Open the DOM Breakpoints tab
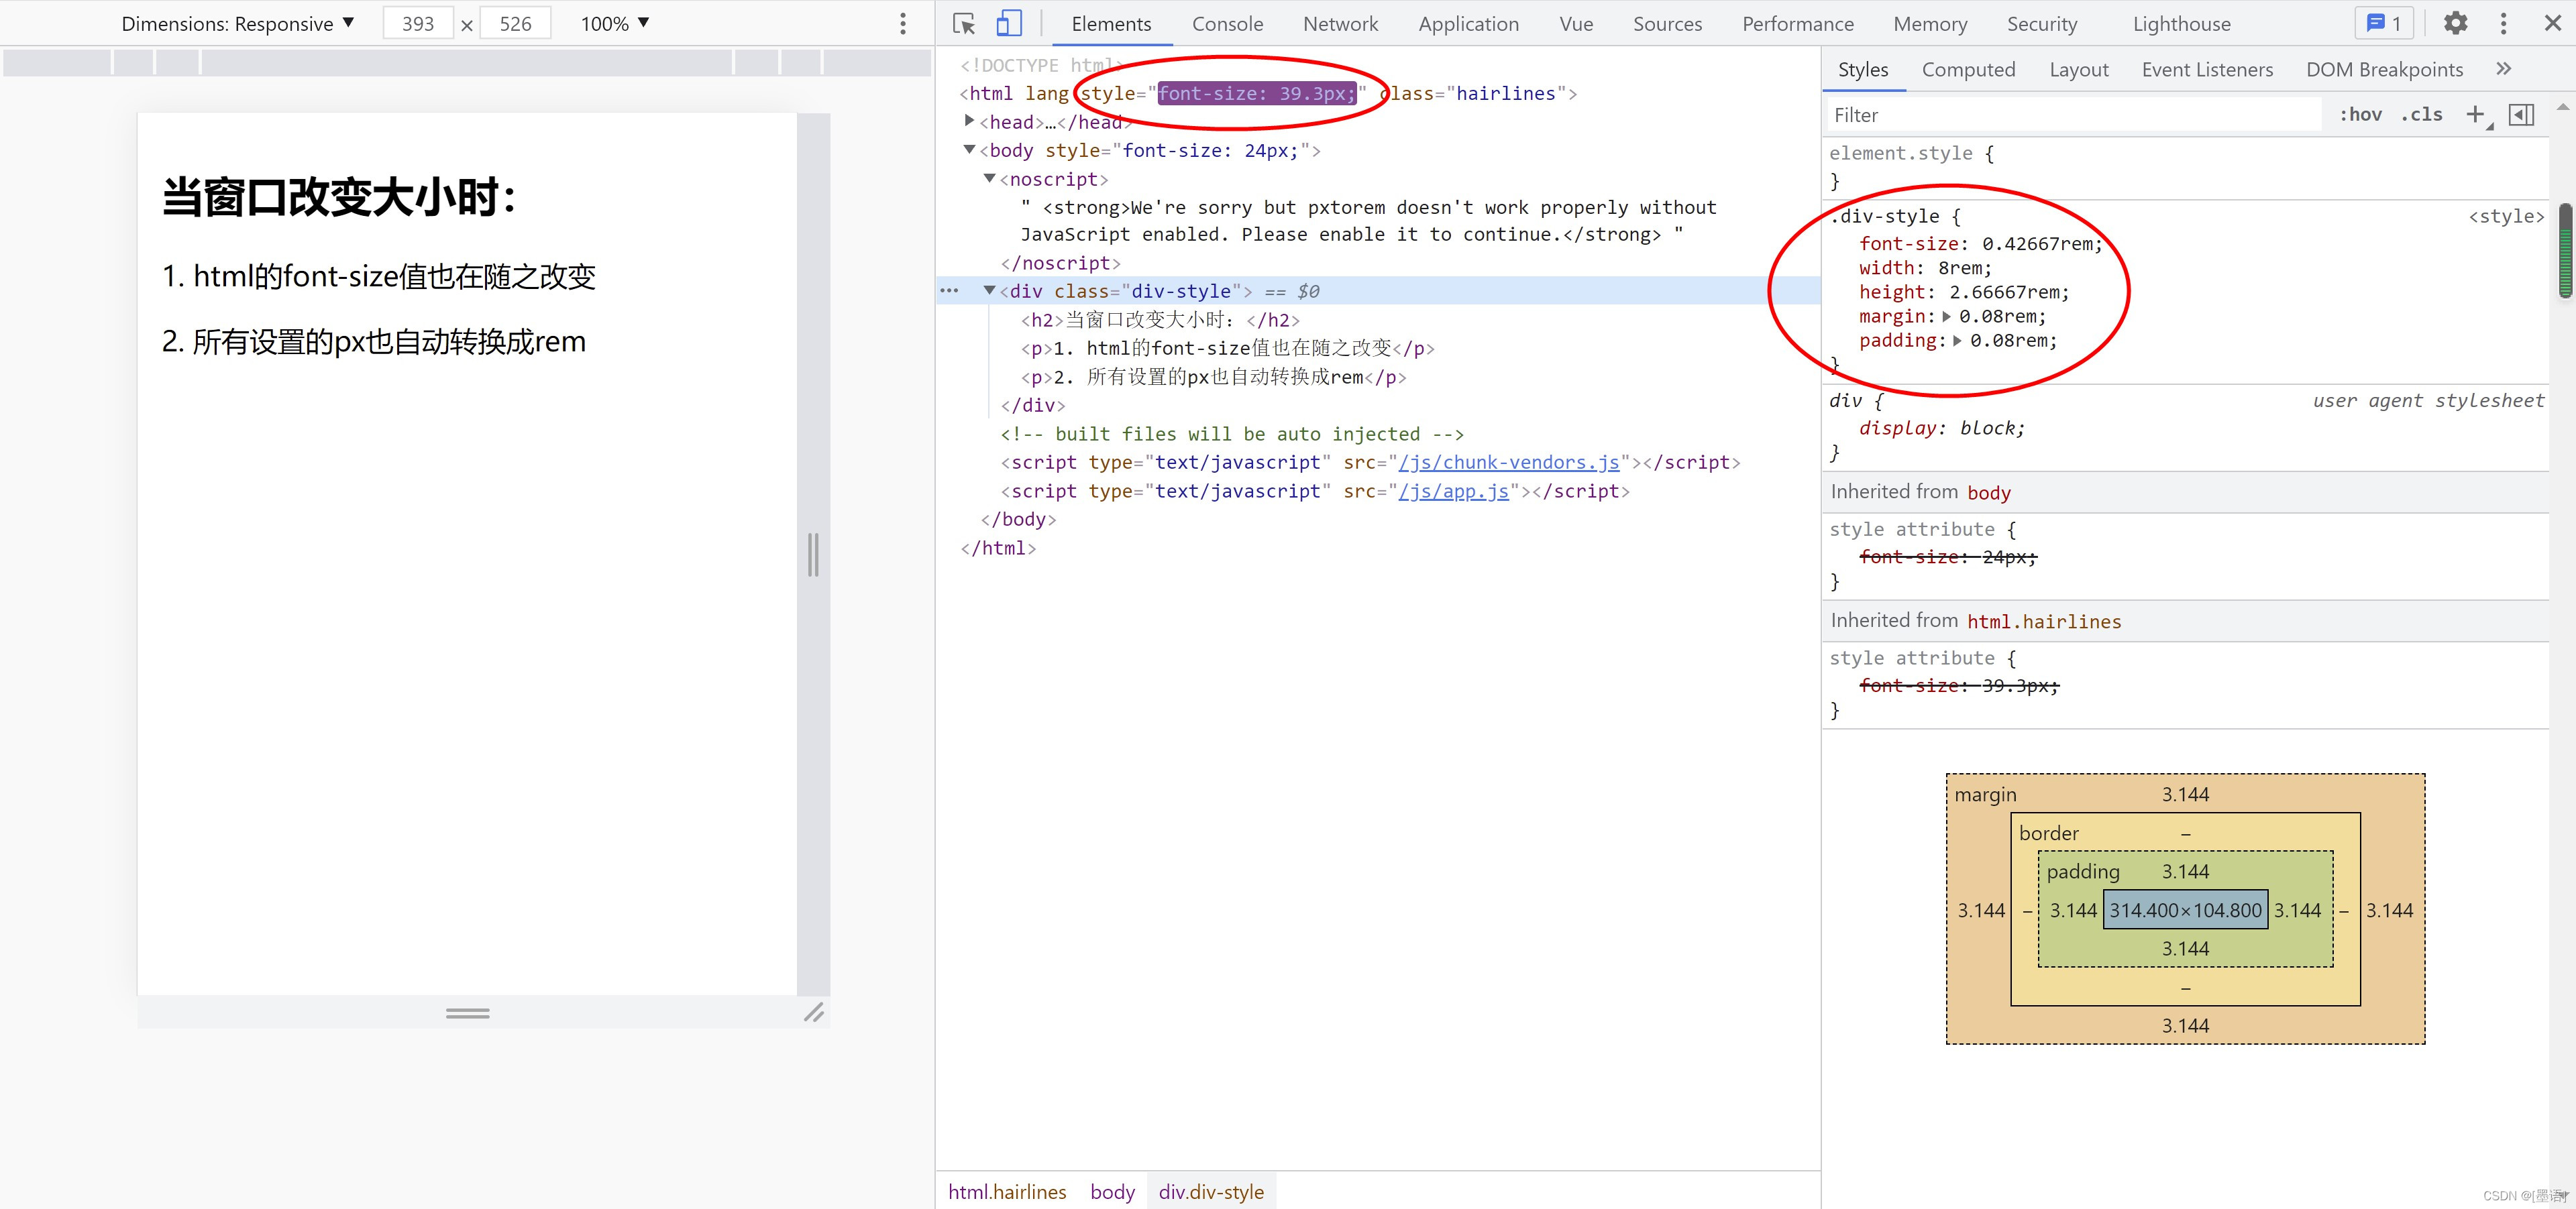Viewport: 2576px width, 1209px height. click(2384, 69)
